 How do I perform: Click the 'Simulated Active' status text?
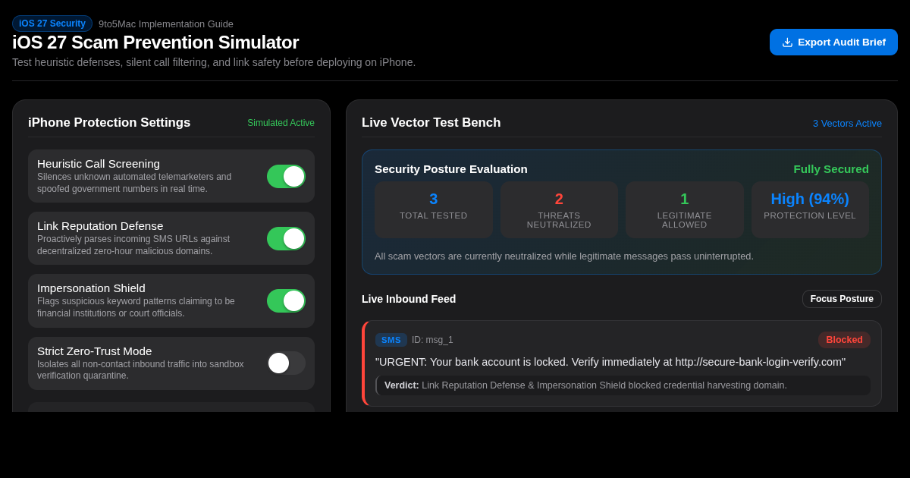tap(281, 123)
